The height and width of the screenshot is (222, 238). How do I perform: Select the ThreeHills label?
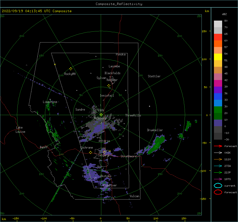[133, 115]
